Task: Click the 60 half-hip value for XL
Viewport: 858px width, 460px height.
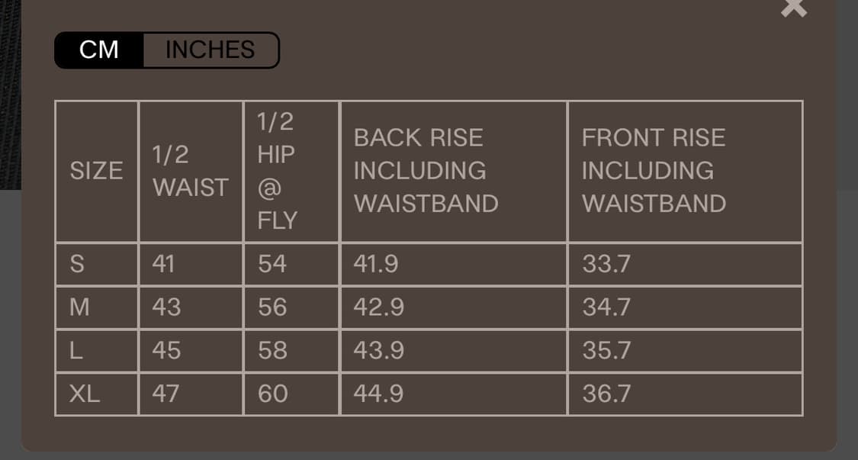Action: click(x=272, y=394)
